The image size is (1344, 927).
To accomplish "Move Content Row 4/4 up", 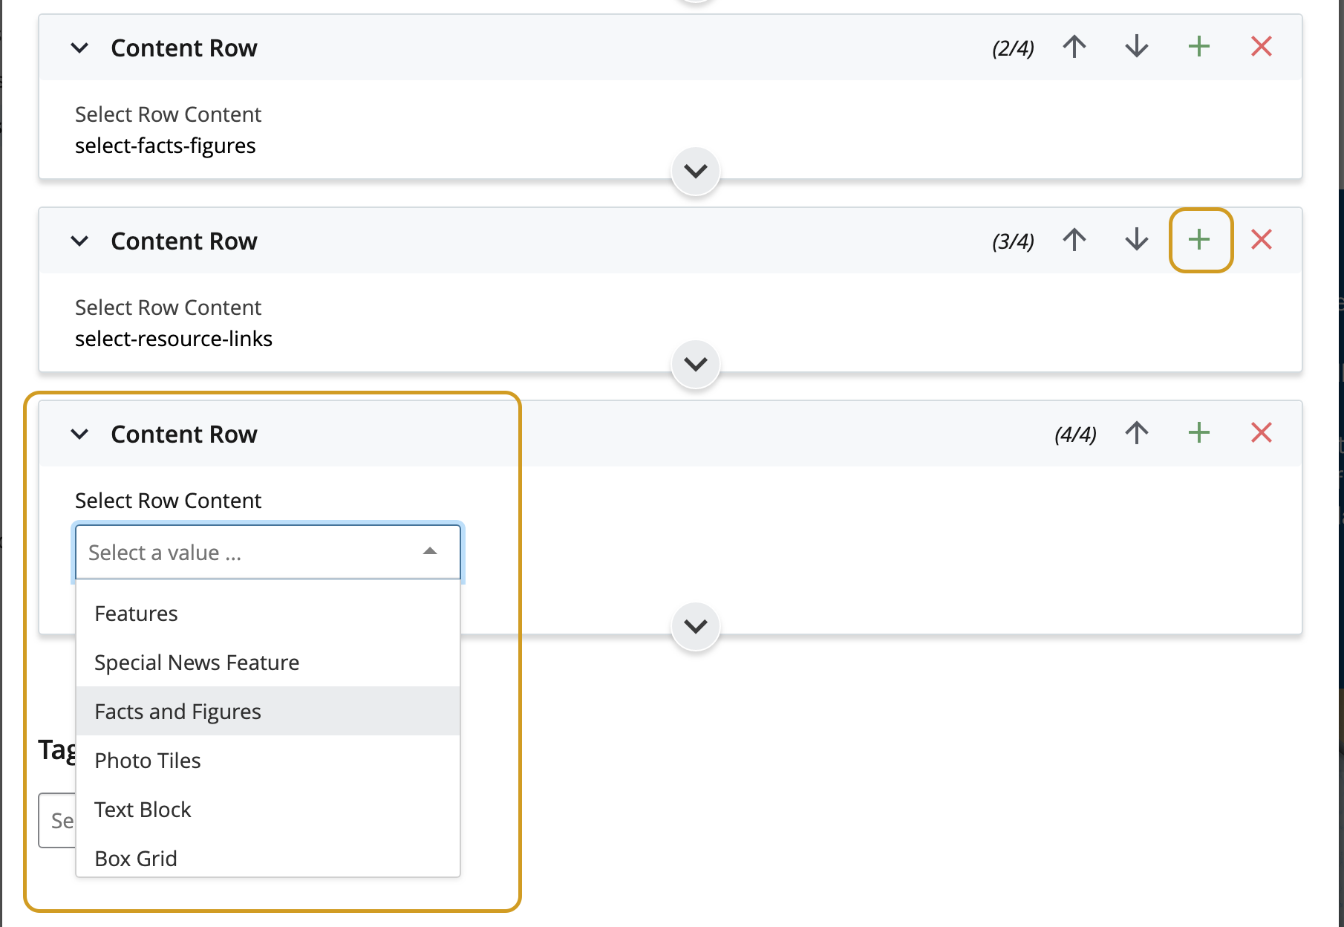I will (1136, 433).
